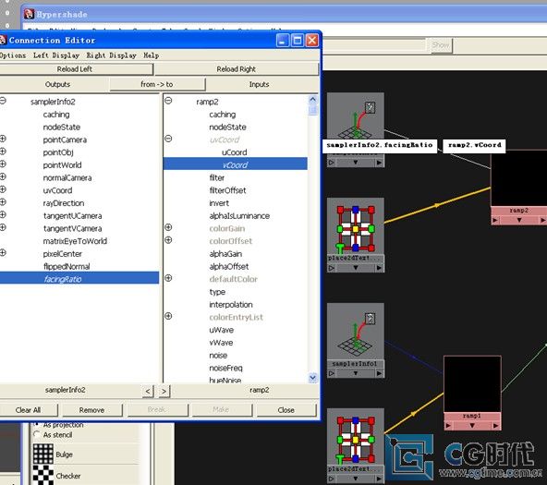Click left triangle on ramp2 node
This screenshot has width=547, height=485.
[x=495, y=220]
